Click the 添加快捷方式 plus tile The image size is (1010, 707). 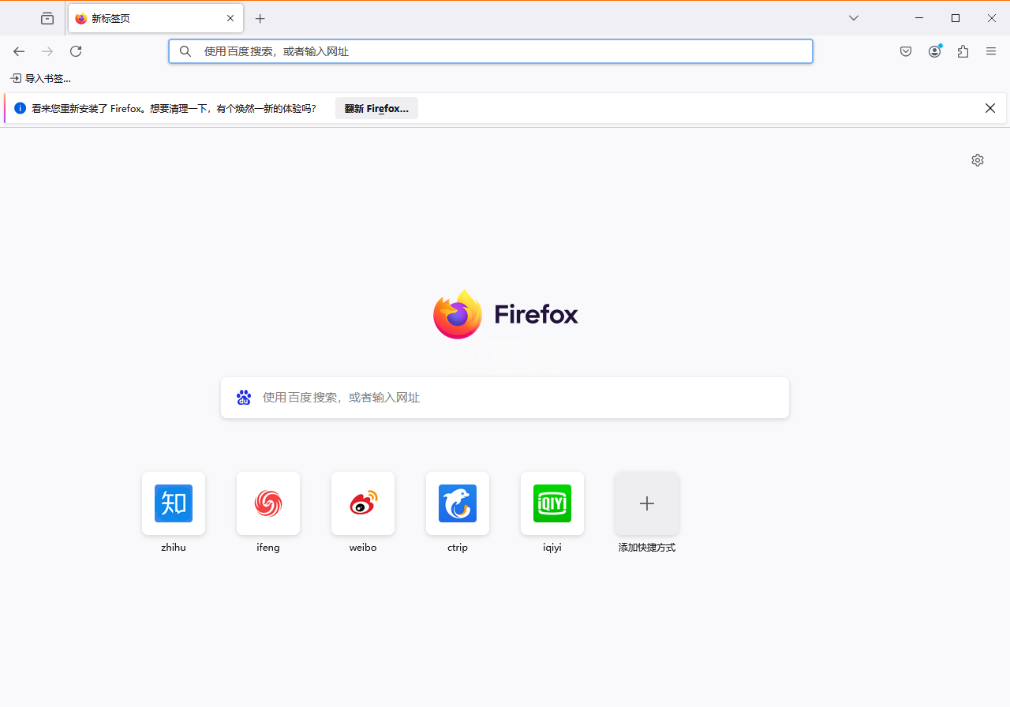(647, 503)
